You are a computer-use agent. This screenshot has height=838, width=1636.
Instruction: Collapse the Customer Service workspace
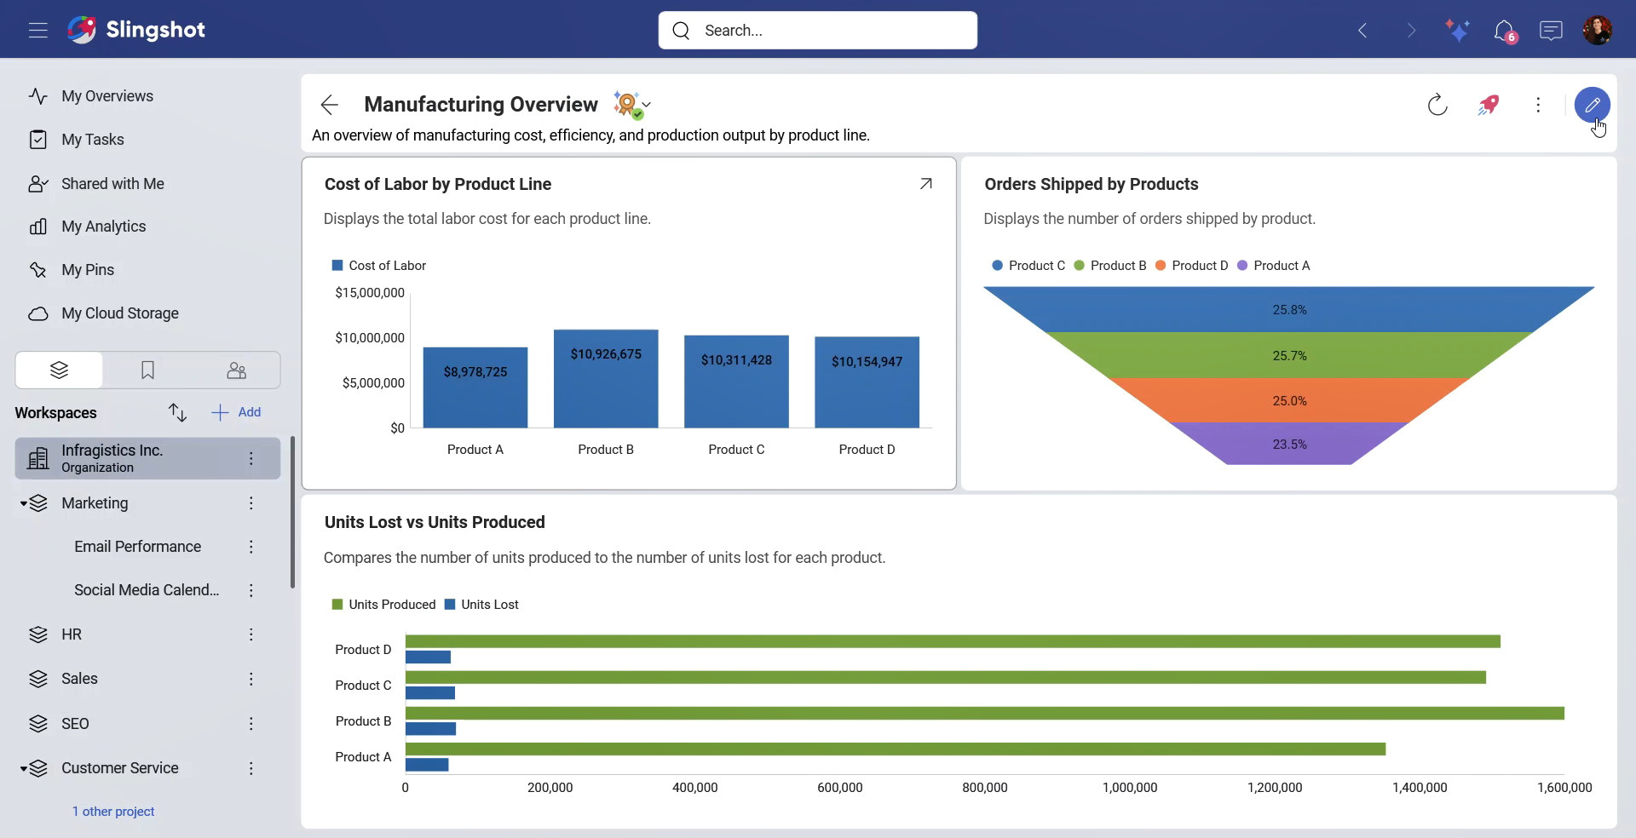pyautogui.click(x=24, y=769)
